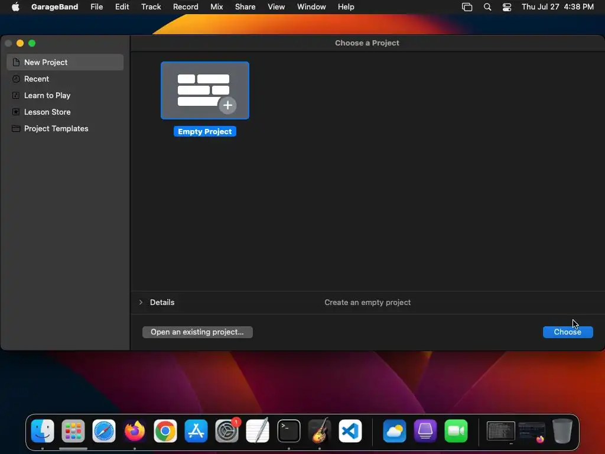Open Launchpad from the Dock
The width and height of the screenshot is (605, 454).
coord(73,431)
